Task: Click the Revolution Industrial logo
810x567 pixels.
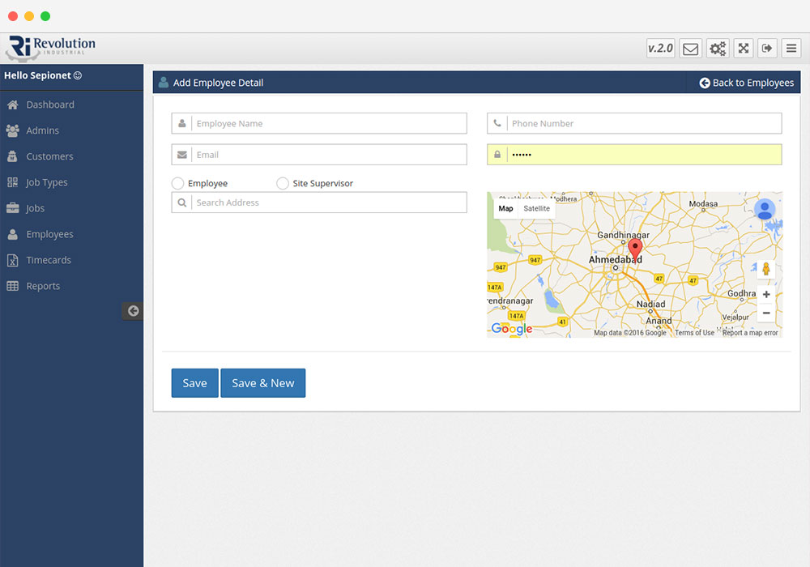Action: 53,46
